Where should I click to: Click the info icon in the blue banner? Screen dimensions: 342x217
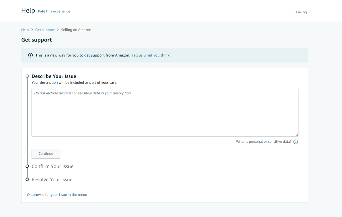(x=31, y=55)
